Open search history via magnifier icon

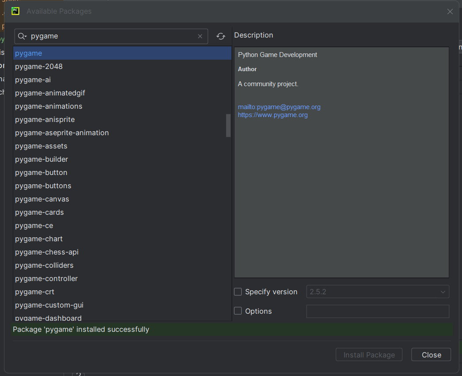(x=23, y=36)
